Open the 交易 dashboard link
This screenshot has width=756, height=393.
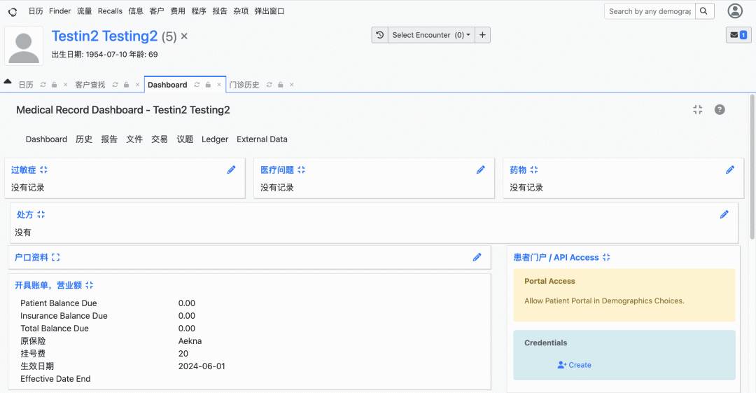(159, 139)
